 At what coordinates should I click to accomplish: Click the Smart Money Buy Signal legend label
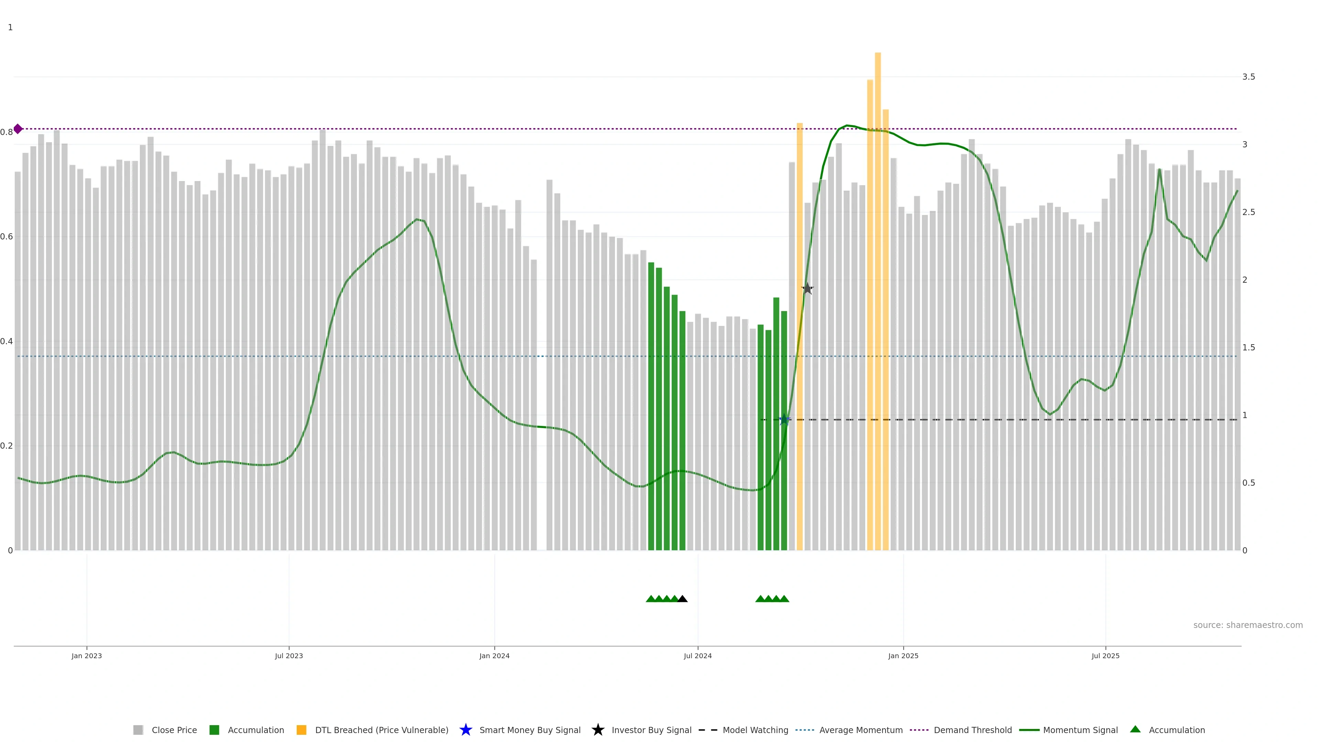click(x=530, y=730)
